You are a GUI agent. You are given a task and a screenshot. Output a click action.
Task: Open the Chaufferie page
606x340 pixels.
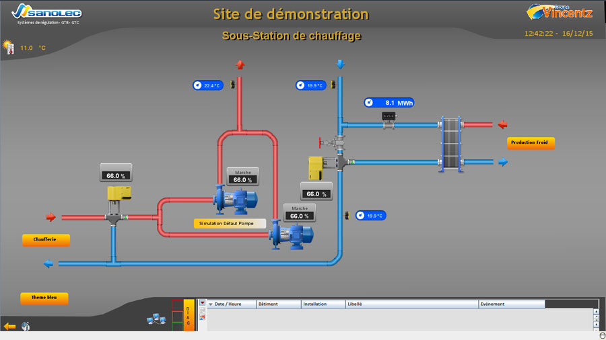pyautogui.click(x=46, y=239)
